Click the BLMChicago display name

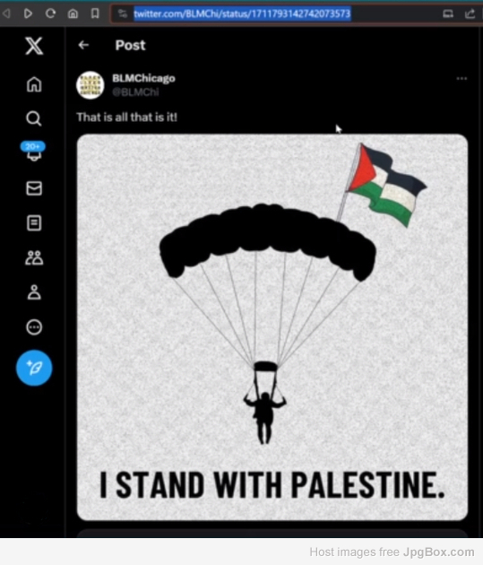click(143, 78)
